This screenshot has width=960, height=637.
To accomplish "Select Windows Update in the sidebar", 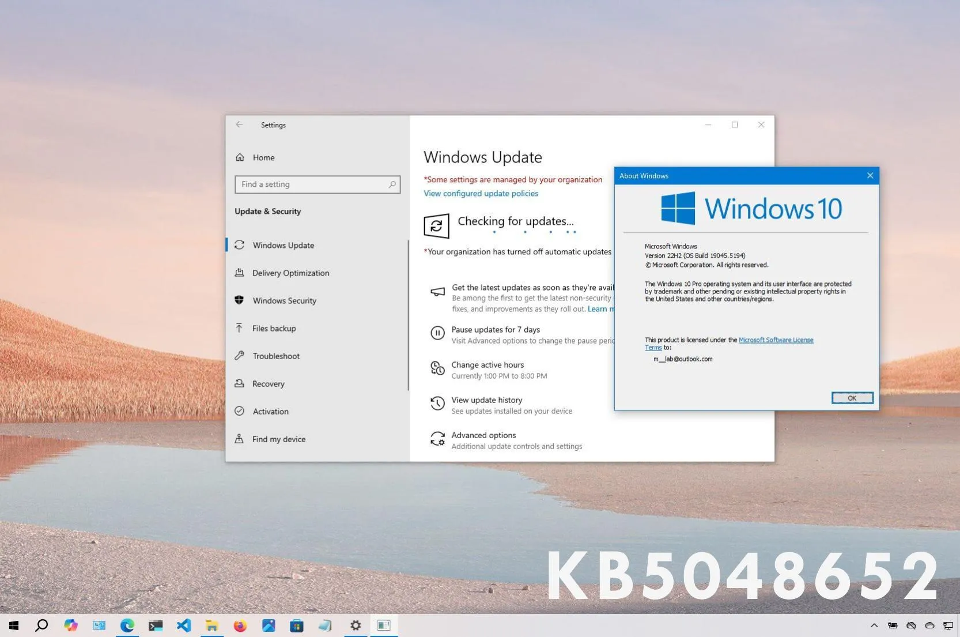I will (x=283, y=245).
